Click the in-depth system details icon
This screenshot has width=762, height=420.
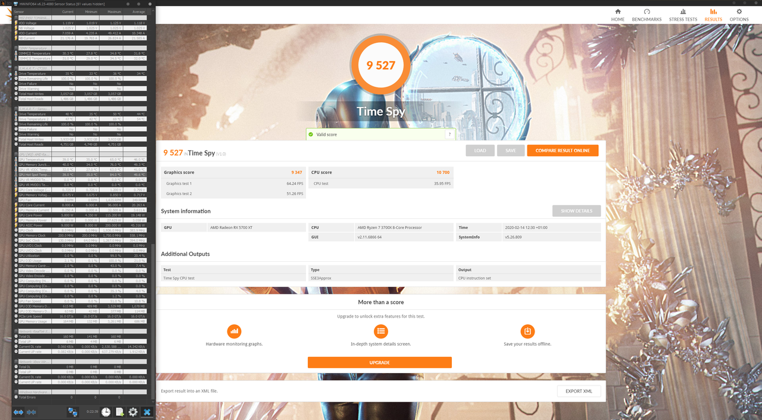(x=380, y=331)
